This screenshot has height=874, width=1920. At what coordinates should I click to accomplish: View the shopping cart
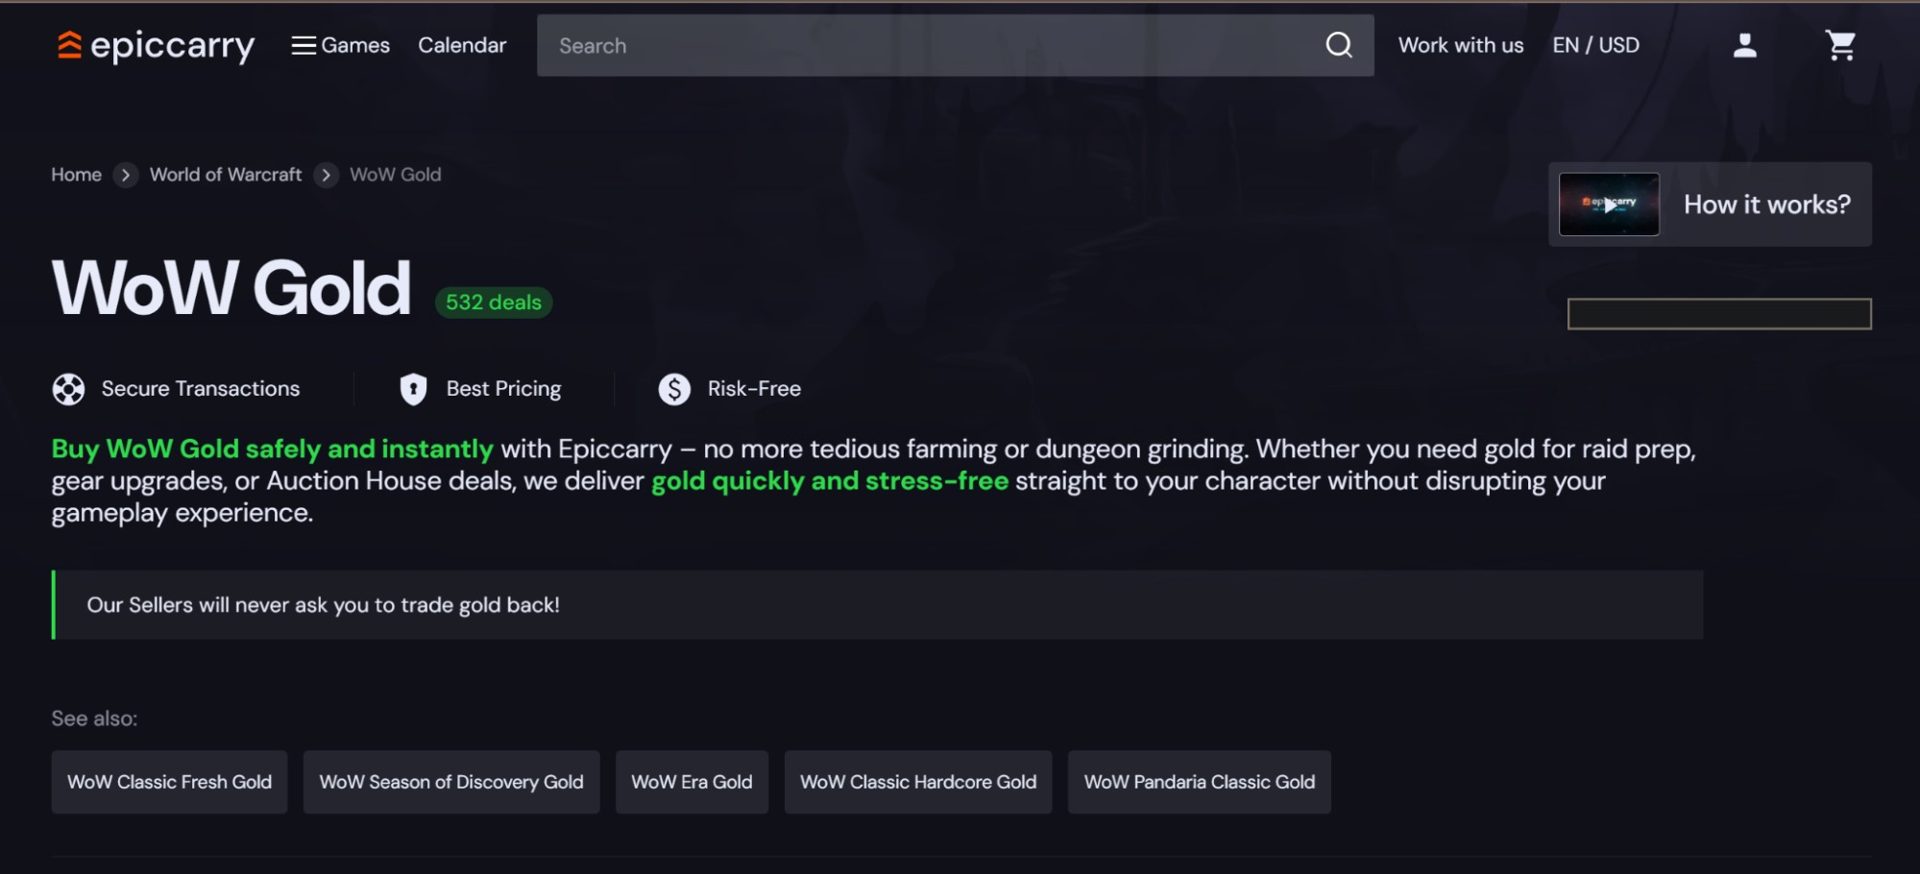(1839, 45)
